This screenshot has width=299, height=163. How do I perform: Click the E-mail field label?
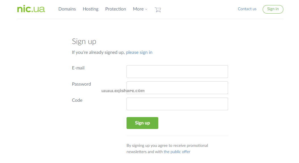coord(78,68)
